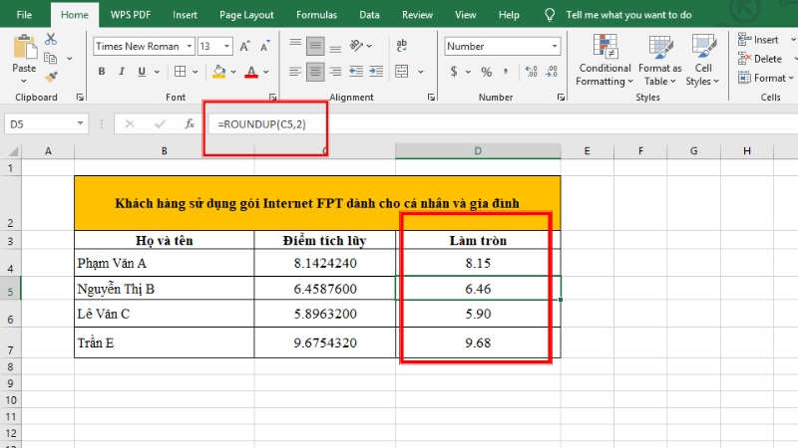
Task: Open the Times New Roman font dropdown
Action: (187, 47)
